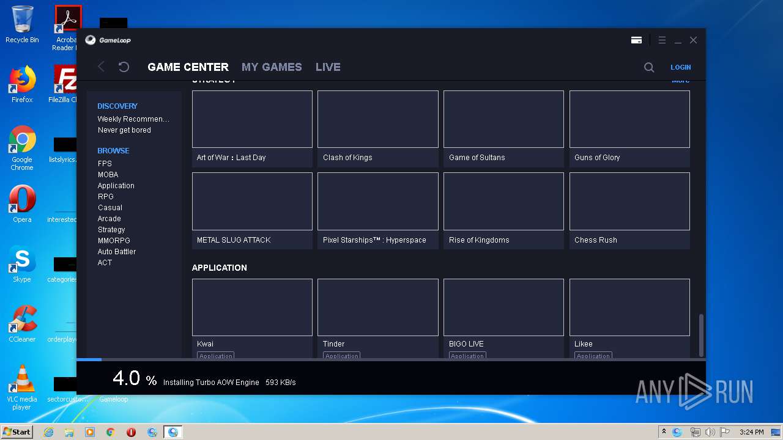Viewport: 783px width, 440px height.
Task: Open Kwai application thumbnail
Action: [252, 307]
